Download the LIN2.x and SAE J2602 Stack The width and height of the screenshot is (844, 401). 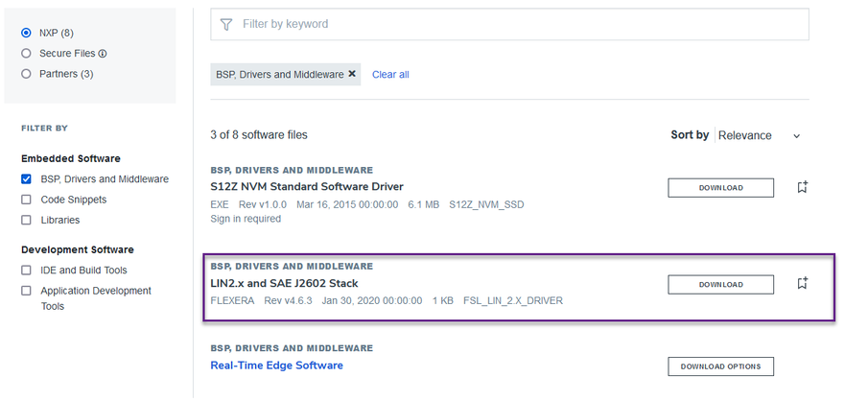coord(720,284)
